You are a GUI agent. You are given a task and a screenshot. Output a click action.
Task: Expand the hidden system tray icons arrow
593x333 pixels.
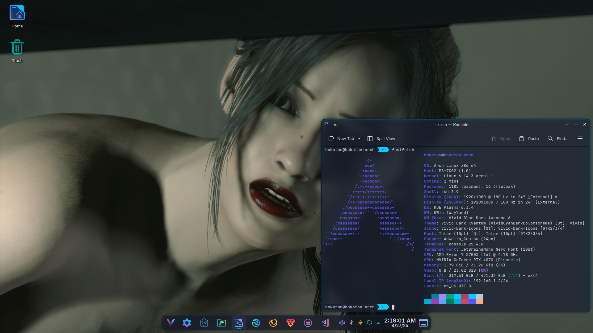click(x=378, y=323)
